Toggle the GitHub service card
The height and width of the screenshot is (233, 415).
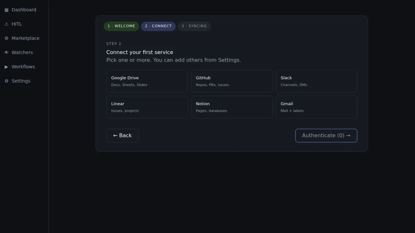pyautogui.click(x=231, y=81)
